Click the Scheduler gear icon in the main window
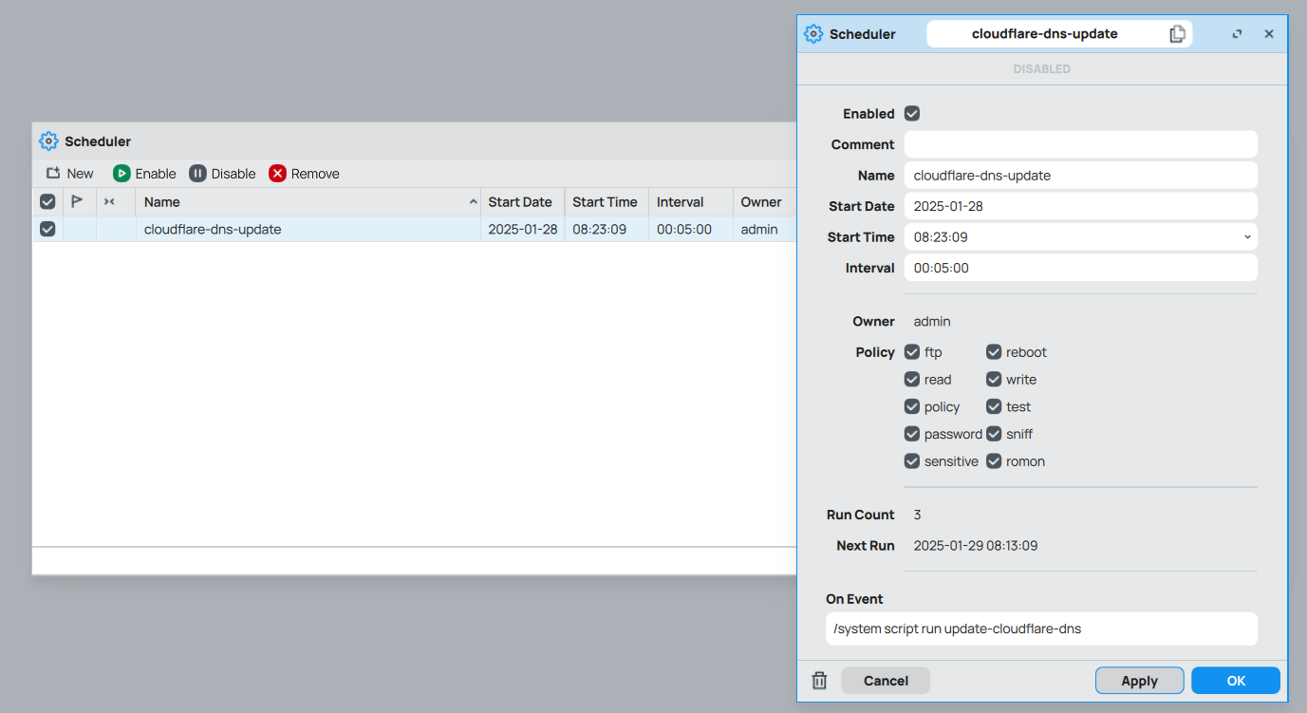This screenshot has height=713, width=1307. tap(48, 141)
